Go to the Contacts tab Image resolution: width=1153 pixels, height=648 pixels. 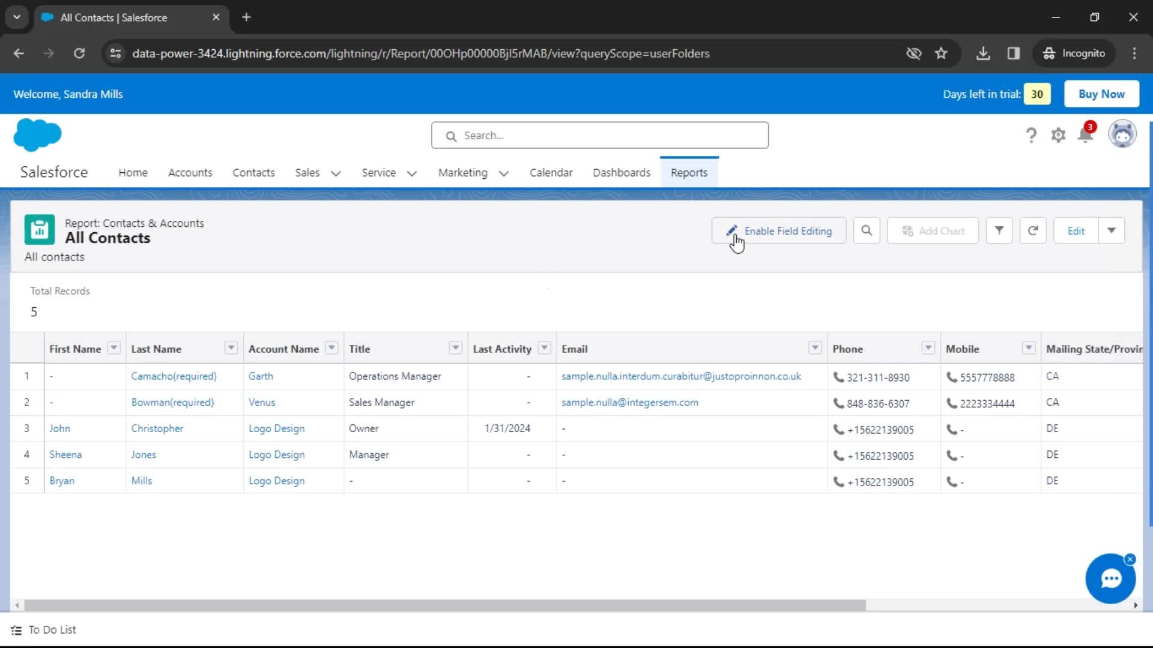click(253, 173)
